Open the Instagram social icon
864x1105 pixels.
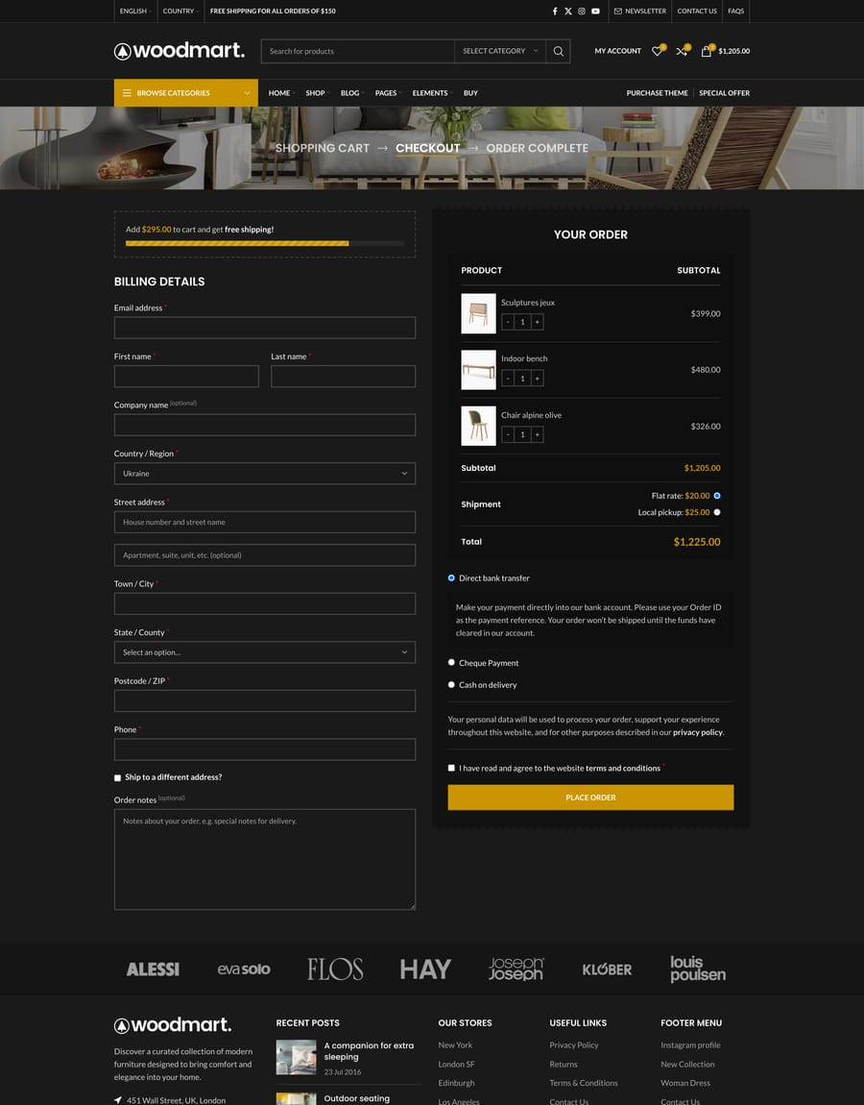pyautogui.click(x=582, y=12)
